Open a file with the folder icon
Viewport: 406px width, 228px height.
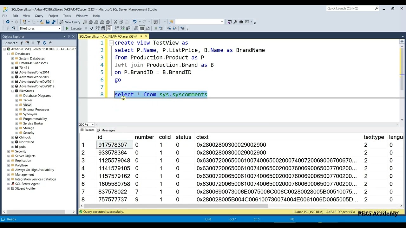[42, 22]
